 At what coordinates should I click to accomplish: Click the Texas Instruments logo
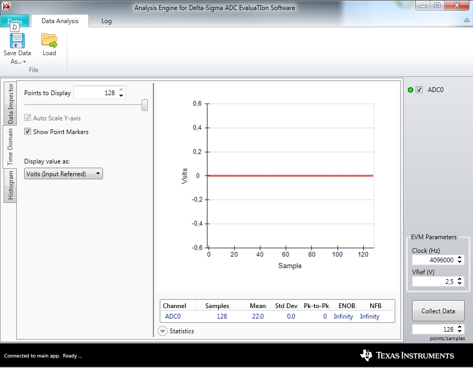tap(407, 355)
